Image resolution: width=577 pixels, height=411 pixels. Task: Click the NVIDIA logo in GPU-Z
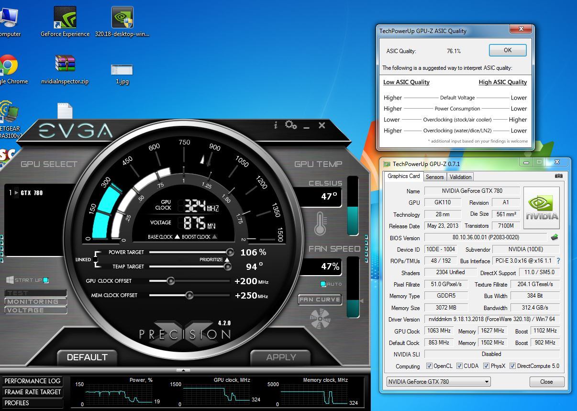pyautogui.click(x=542, y=208)
